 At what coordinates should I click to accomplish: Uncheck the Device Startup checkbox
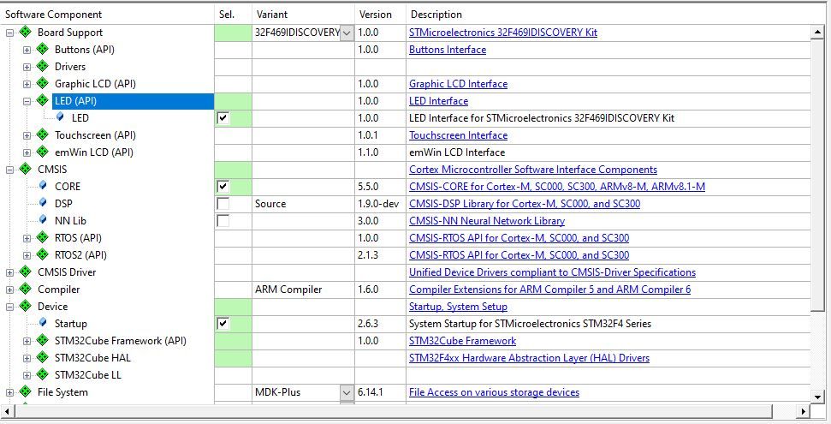pos(223,323)
